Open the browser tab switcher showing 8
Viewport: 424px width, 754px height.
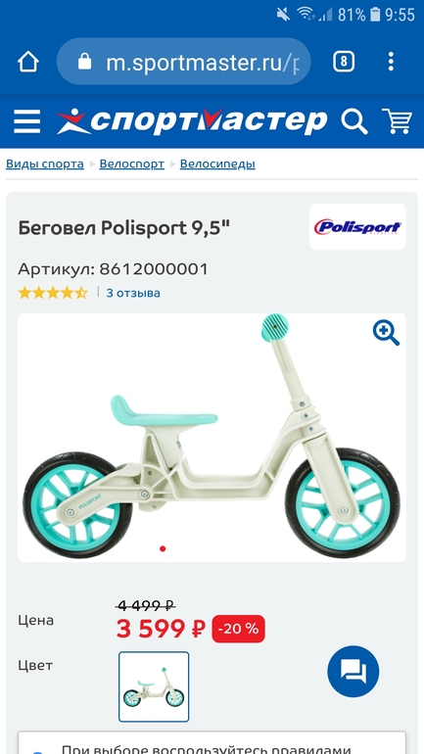click(344, 62)
